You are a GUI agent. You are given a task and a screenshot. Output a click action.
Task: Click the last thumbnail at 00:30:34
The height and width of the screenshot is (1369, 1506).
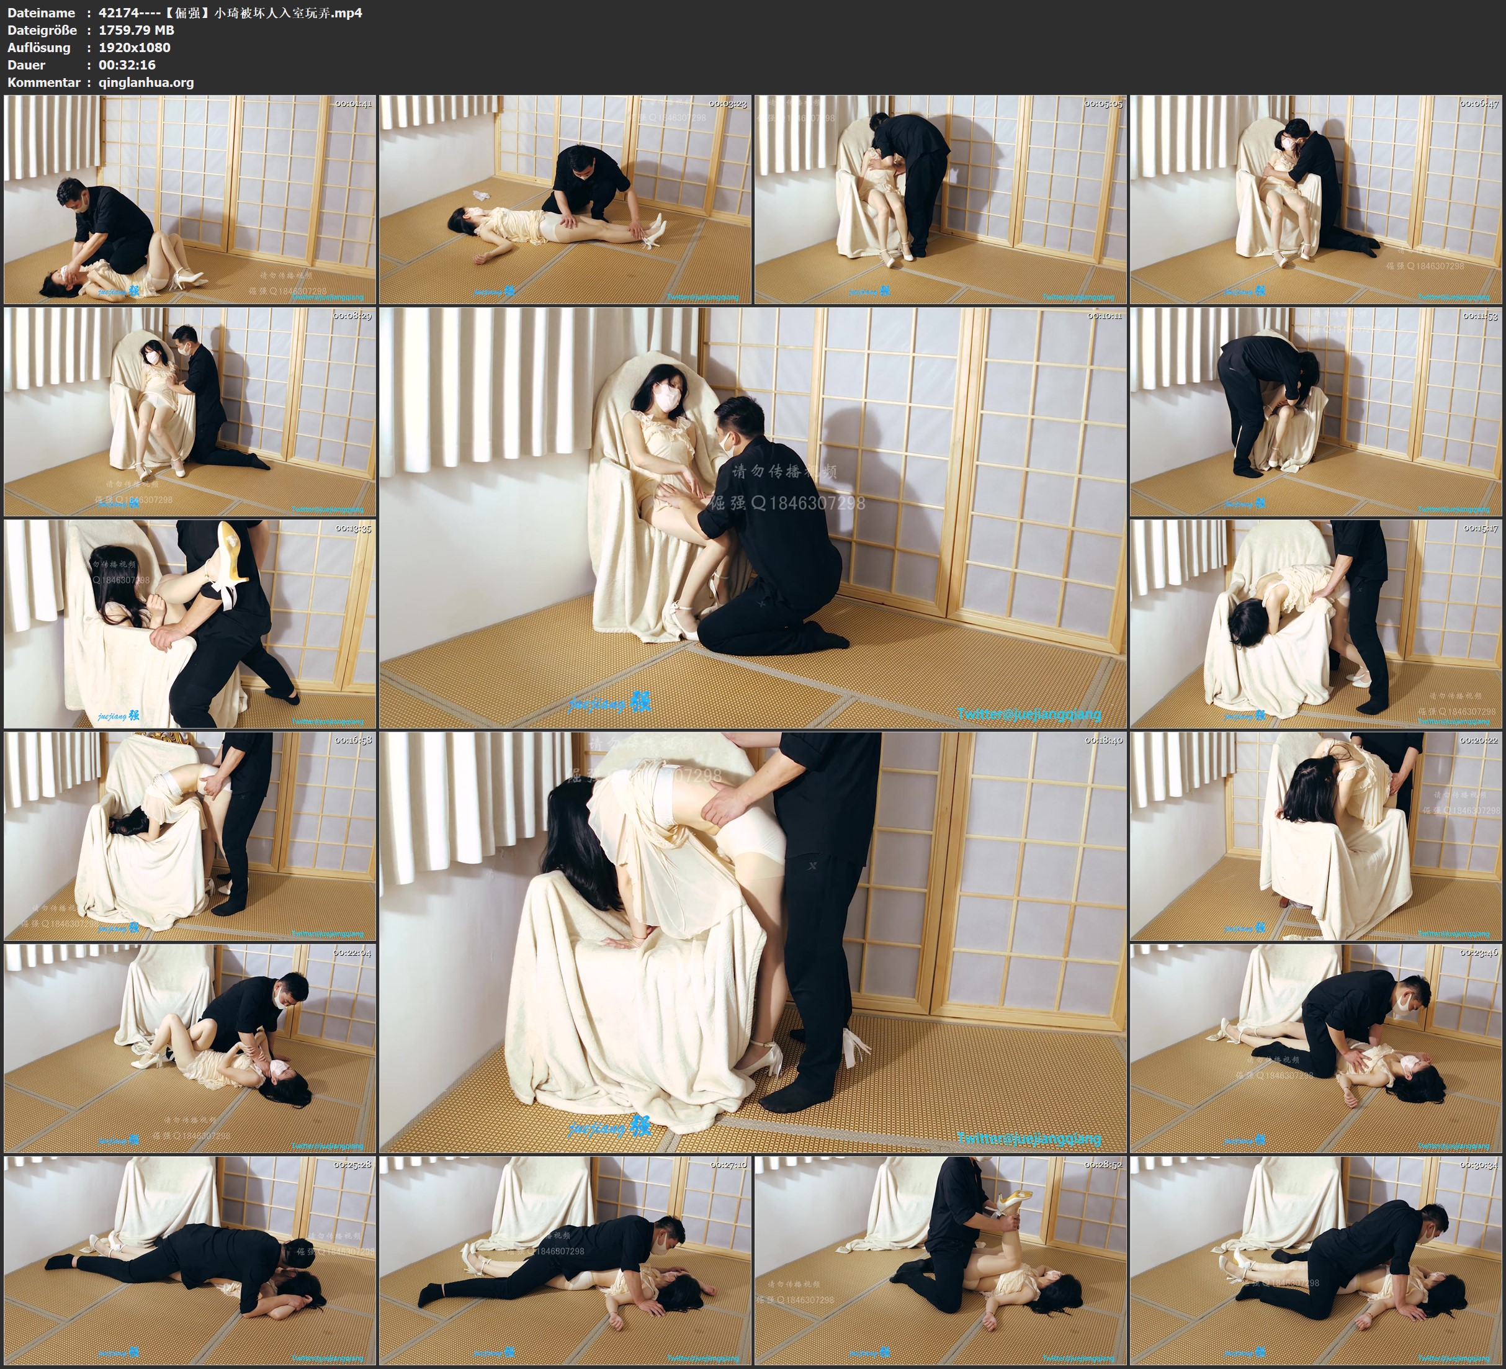(x=1316, y=1260)
